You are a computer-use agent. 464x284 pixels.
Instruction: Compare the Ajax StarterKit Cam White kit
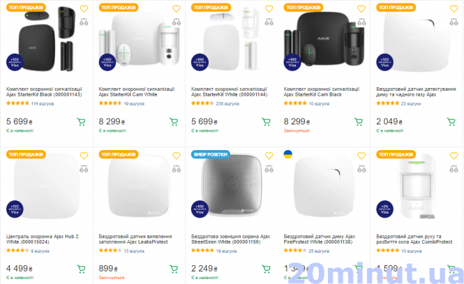177,22
